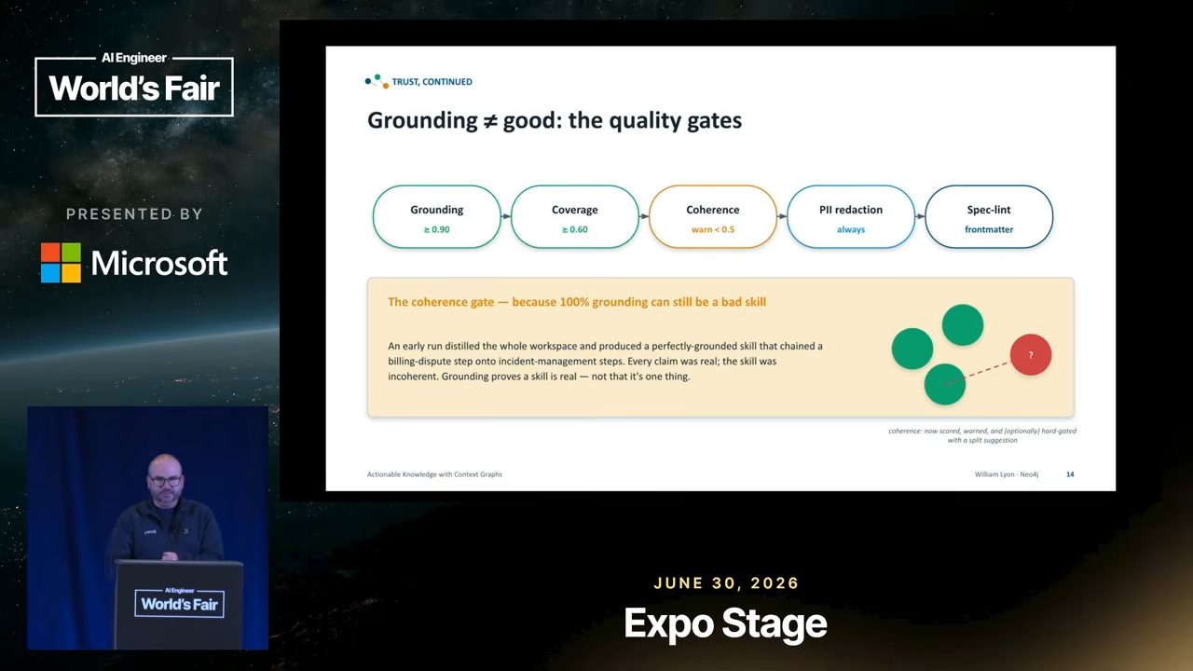Click the slide title 'Grounding ≠ good: the quality gates'
The height and width of the screenshot is (671, 1193).
(x=555, y=120)
